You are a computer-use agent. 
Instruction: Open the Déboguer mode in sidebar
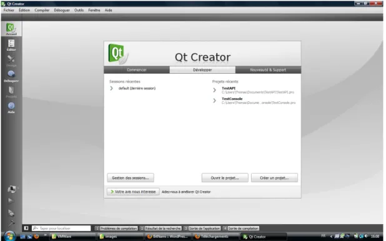coord(11,76)
